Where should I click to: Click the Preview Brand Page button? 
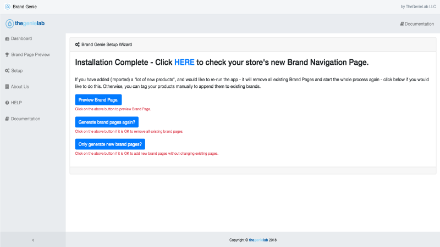(x=98, y=100)
